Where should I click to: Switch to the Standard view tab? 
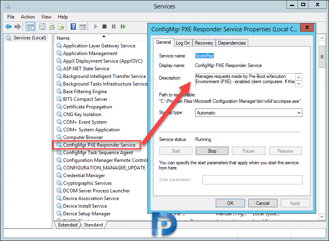(93, 225)
